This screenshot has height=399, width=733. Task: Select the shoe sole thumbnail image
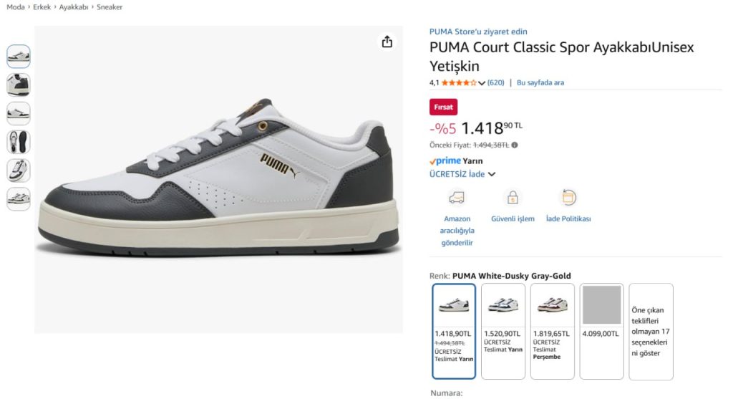19,142
